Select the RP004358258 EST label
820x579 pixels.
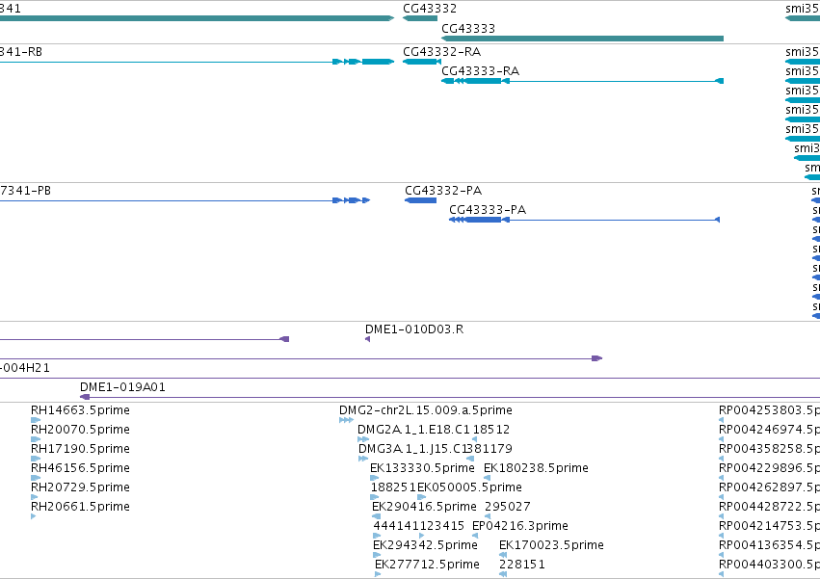tap(769, 449)
